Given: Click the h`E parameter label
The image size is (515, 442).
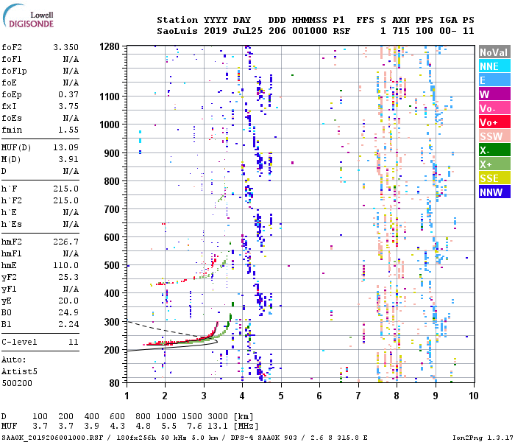Looking at the screenshot, I should point(9,212).
